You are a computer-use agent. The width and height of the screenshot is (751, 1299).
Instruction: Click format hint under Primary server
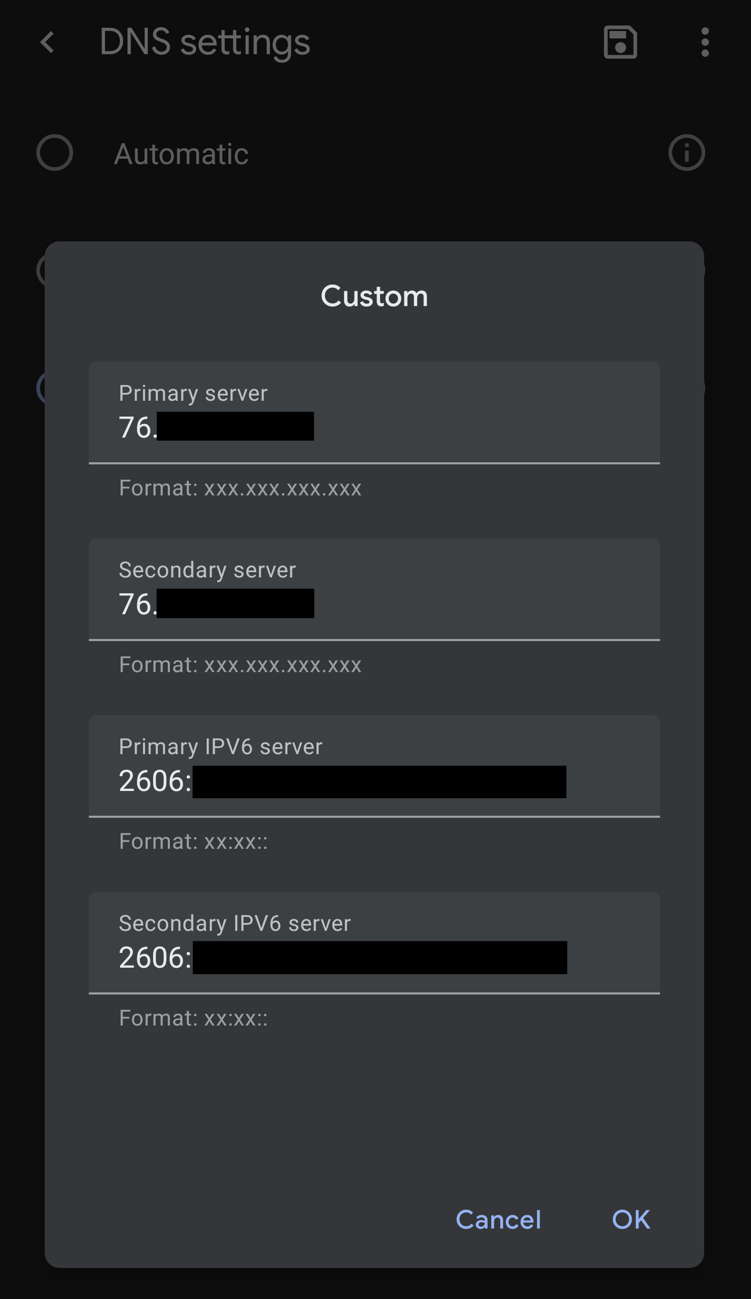(240, 488)
